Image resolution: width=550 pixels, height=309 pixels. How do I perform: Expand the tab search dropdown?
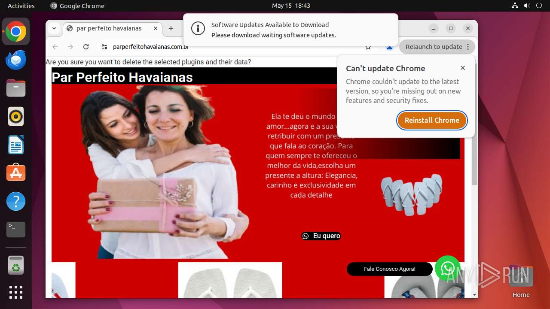[x=54, y=28]
